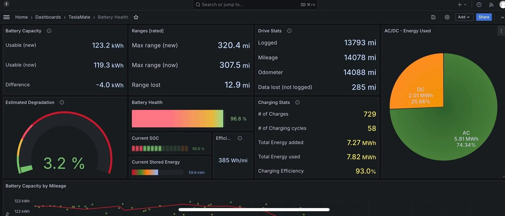The height and width of the screenshot is (216, 505).
Task: Click the Grafana logo icon
Action: [x=6, y=4]
